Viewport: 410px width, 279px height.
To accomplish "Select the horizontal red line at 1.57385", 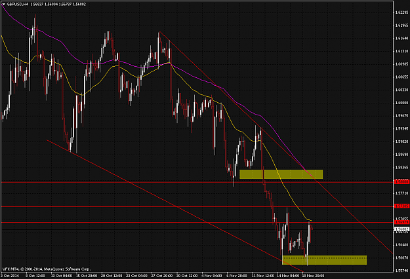I will pos(196,206).
